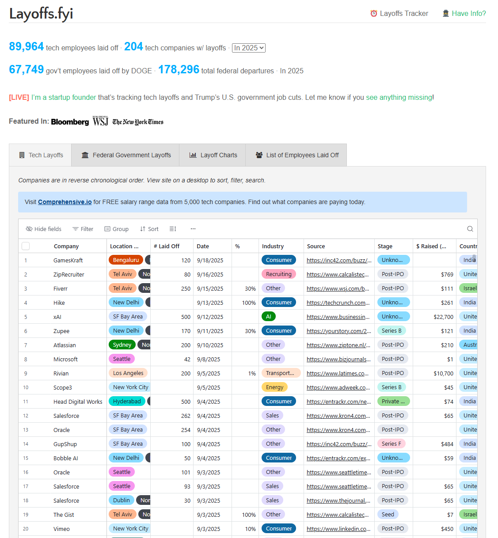Click the 9/18/2025 date cell

pos(213,260)
